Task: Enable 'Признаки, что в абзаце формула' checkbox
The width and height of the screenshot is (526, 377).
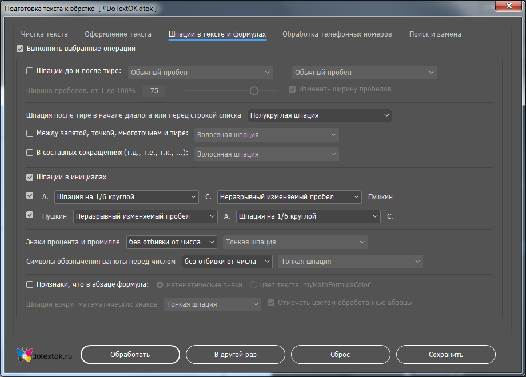Action: point(30,284)
